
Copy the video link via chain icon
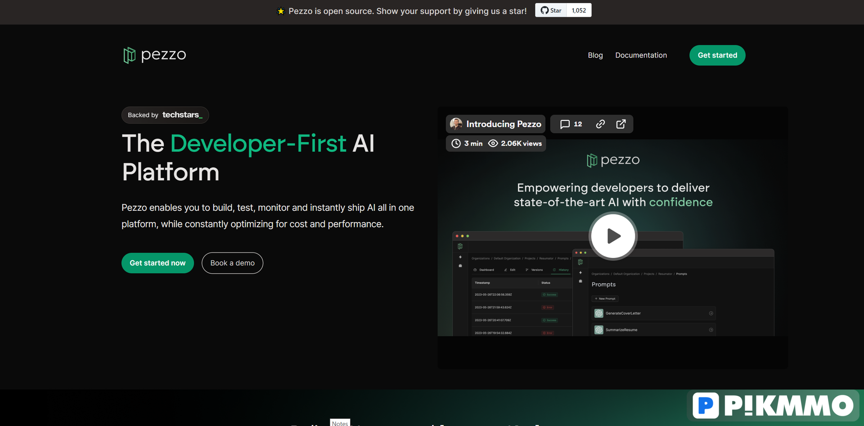[600, 124]
